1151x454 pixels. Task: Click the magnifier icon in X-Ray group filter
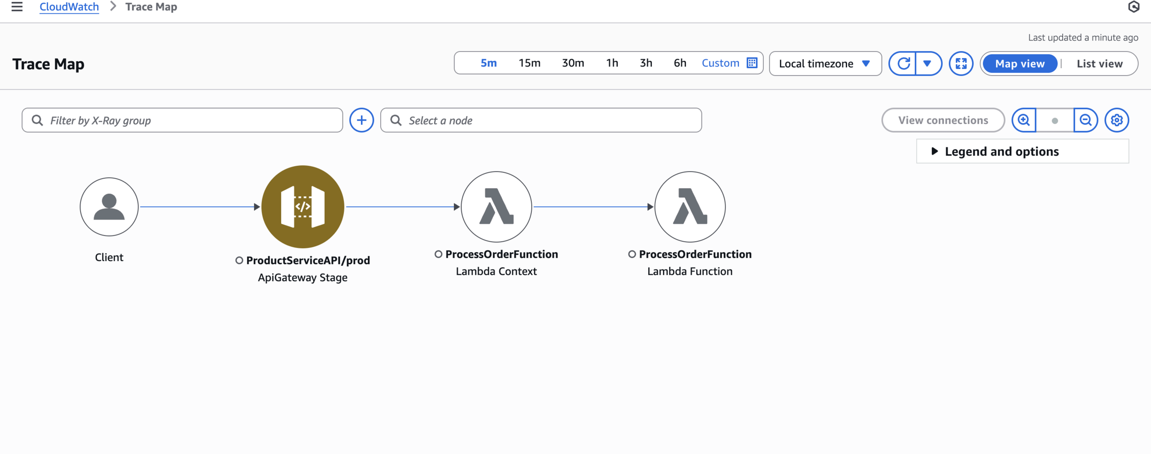pyautogui.click(x=37, y=120)
